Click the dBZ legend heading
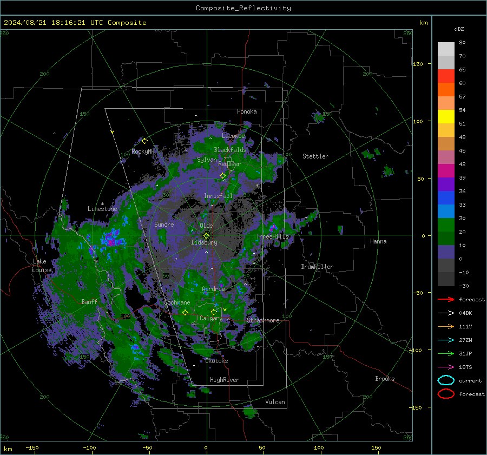 pyautogui.click(x=459, y=29)
